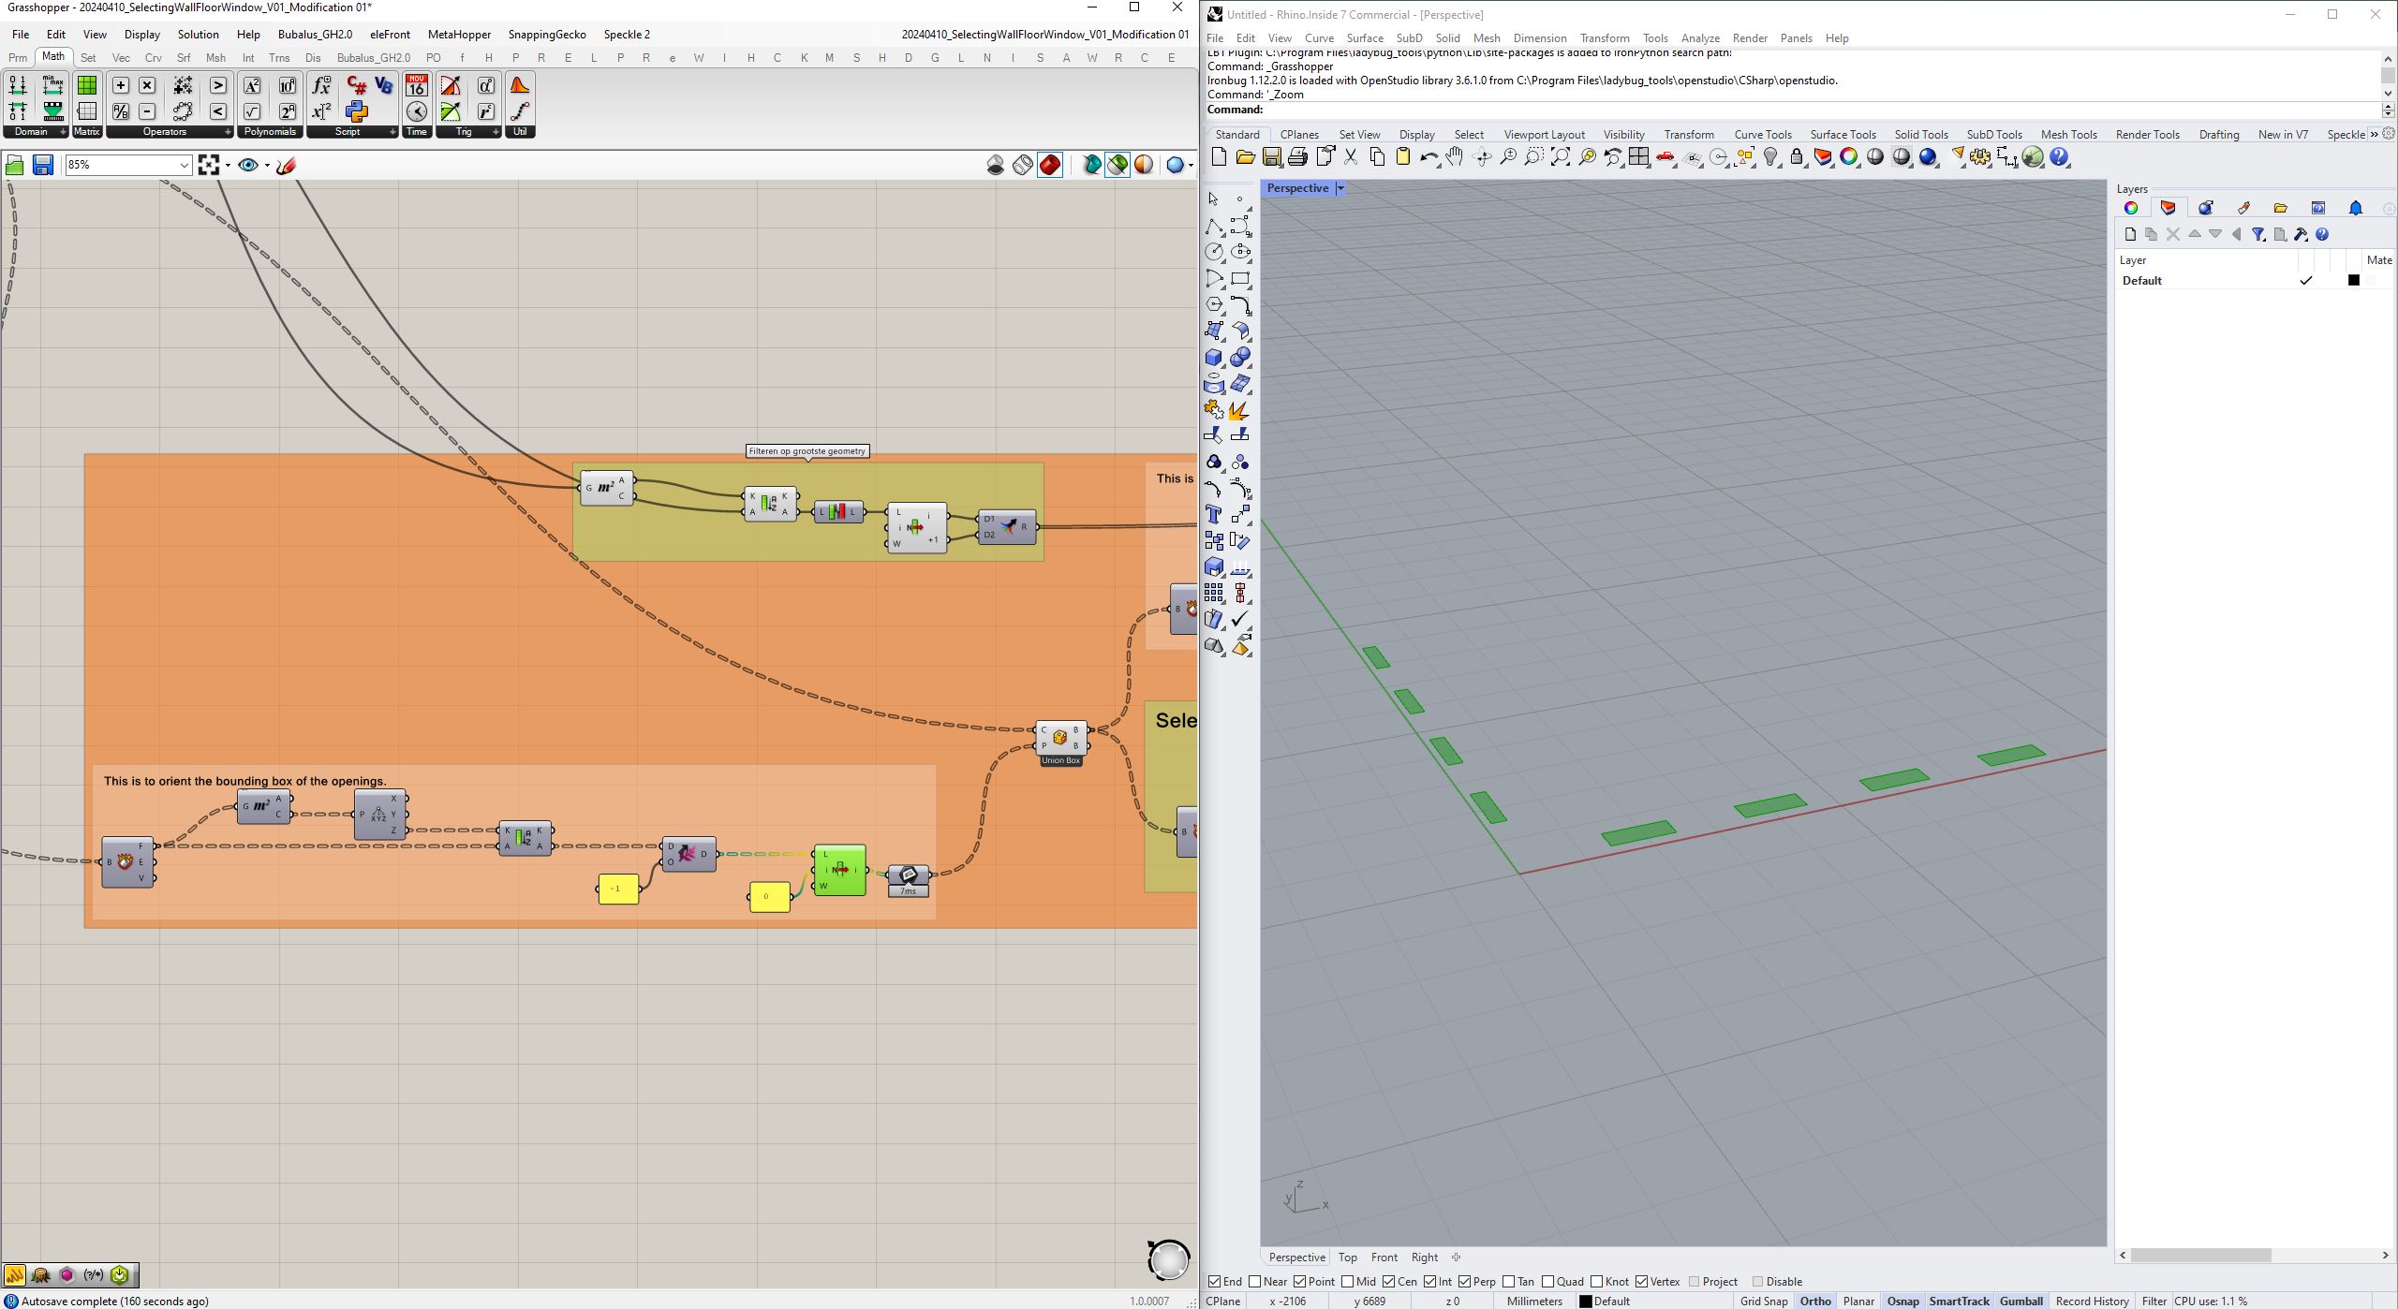Click the Lock objects padlock icon

[1797, 157]
